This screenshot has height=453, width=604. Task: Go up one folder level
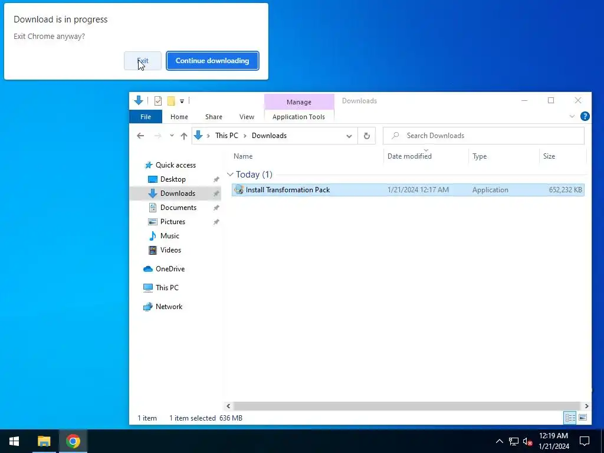184,136
